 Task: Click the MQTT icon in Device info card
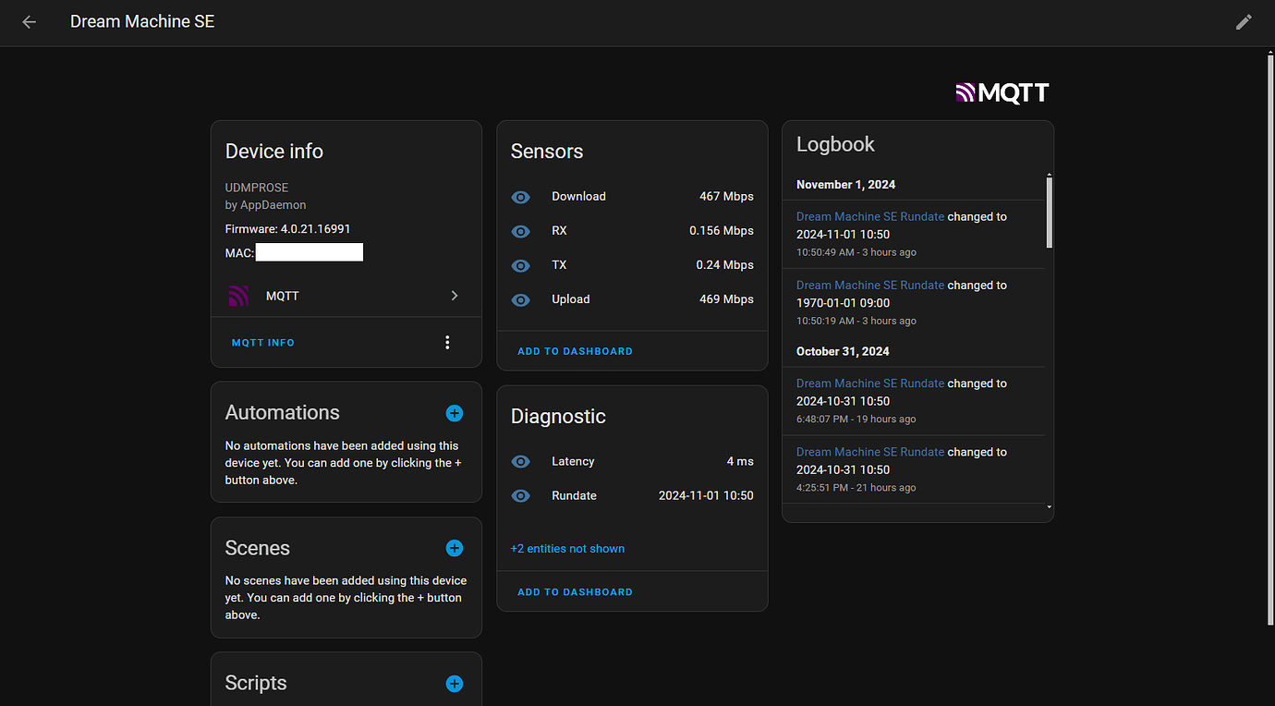238,295
